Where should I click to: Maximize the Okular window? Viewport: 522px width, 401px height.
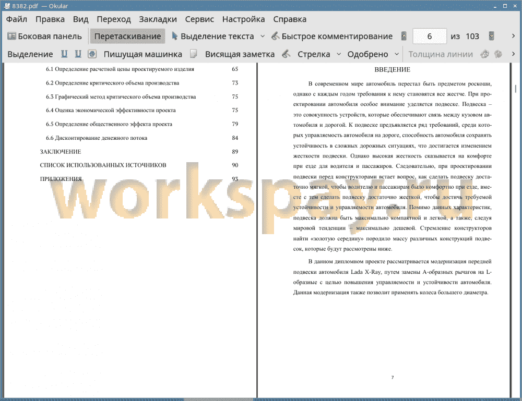click(x=505, y=6)
